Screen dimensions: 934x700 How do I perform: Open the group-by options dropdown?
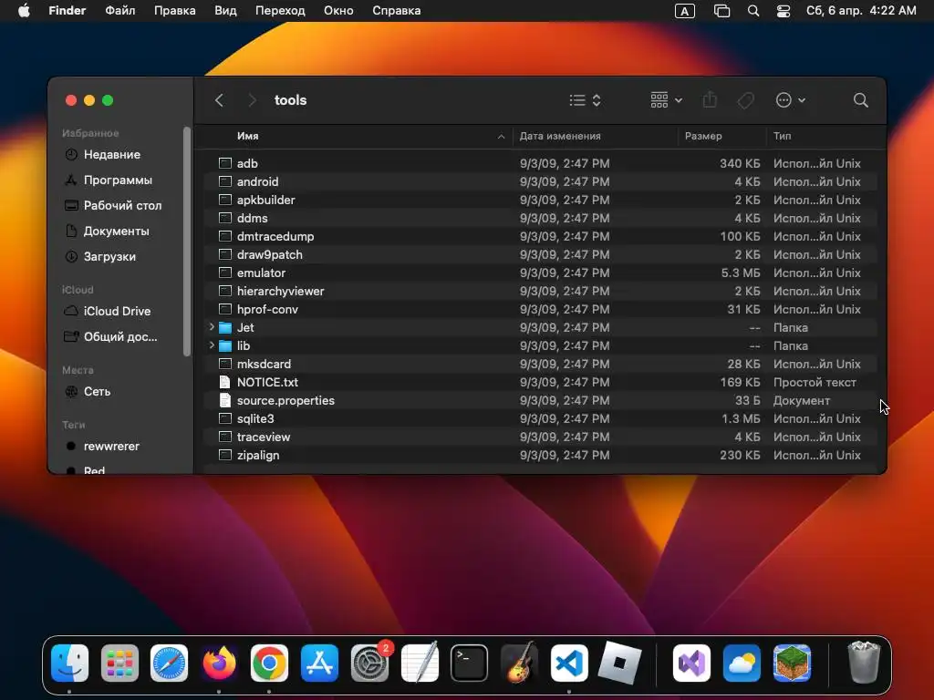666,100
